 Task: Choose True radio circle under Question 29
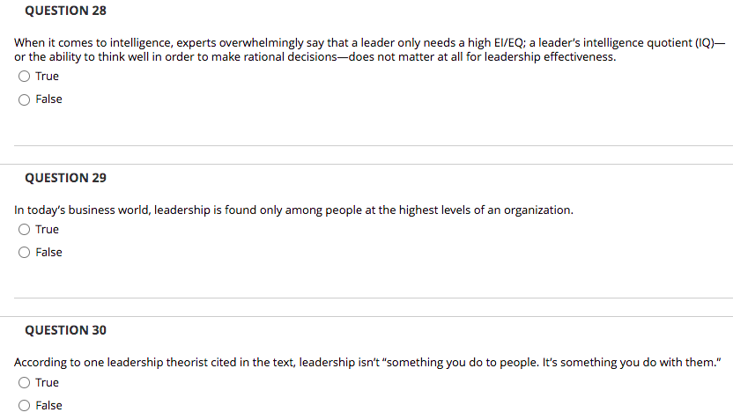tap(25, 230)
